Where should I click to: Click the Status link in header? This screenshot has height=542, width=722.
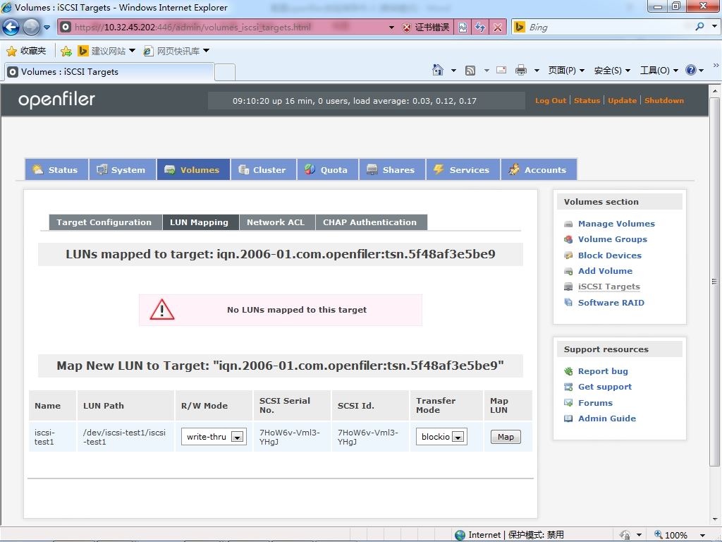(587, 100)
